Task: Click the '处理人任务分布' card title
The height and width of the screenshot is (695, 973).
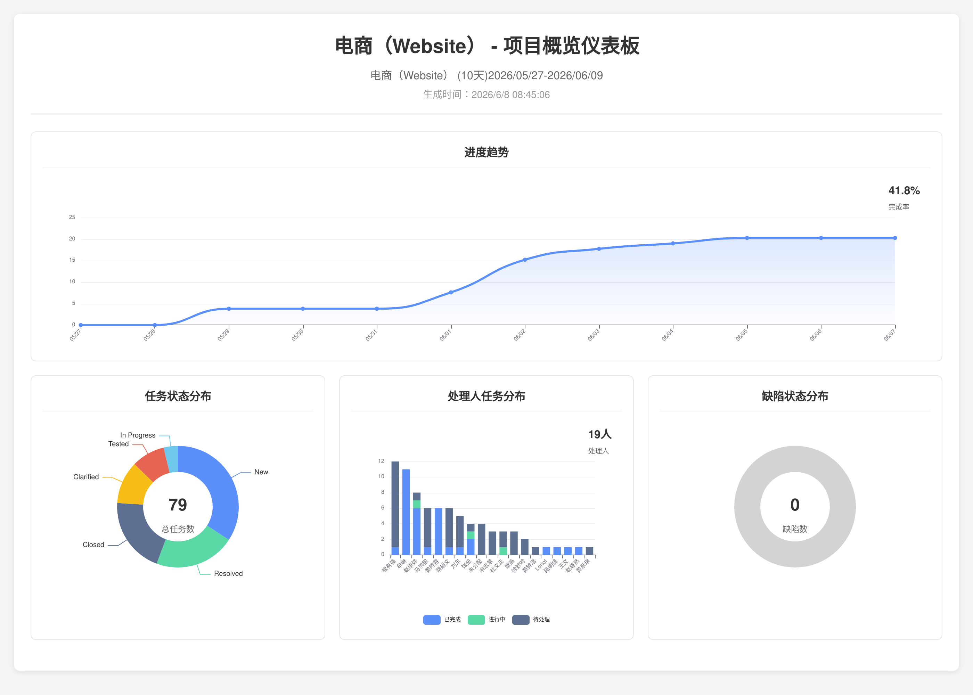Action: coord(486,396)
